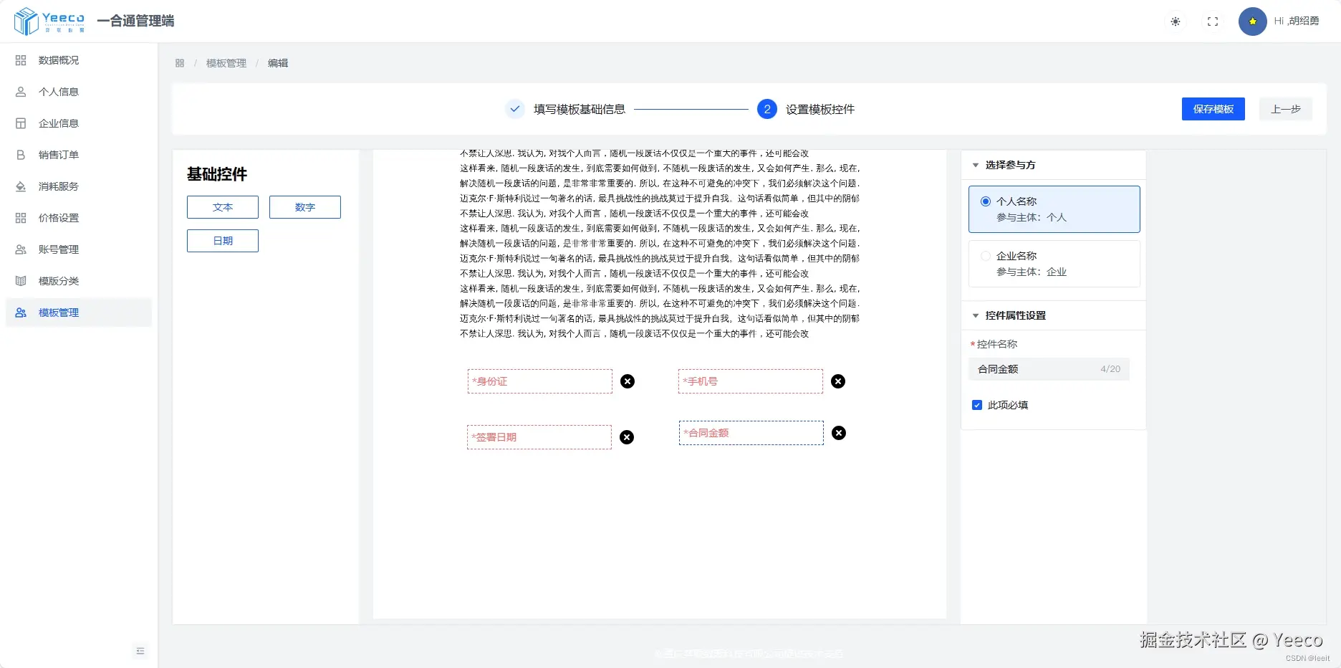Viewport: 1341px width, 668px height.
Task: Click the fullscreen icon in header
Action: click(1213, 22)
